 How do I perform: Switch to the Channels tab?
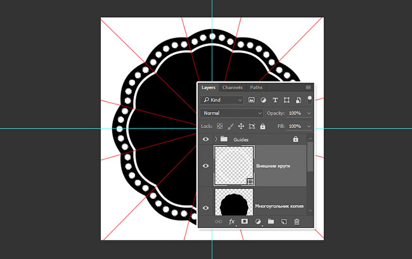[x=232, y=87]
